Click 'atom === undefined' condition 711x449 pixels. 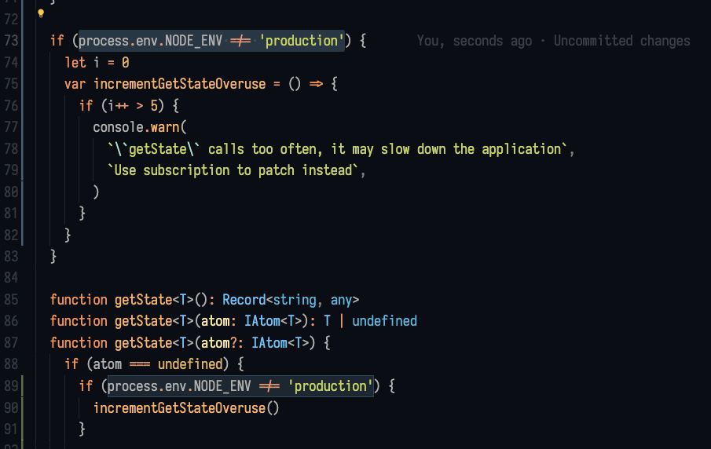tap(158, 364)
